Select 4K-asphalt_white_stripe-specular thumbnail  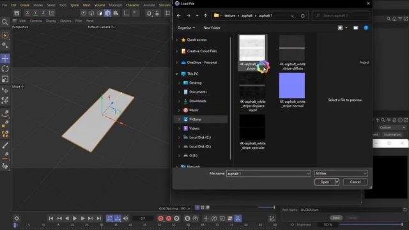252,127
